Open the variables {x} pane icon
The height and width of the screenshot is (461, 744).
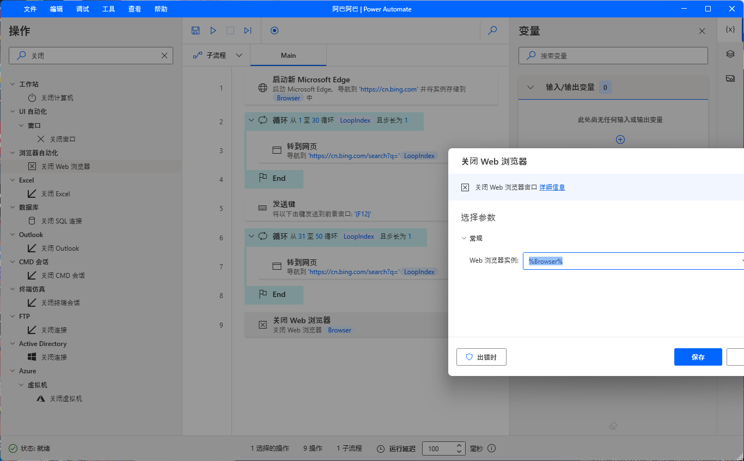[x=730, y=29]
